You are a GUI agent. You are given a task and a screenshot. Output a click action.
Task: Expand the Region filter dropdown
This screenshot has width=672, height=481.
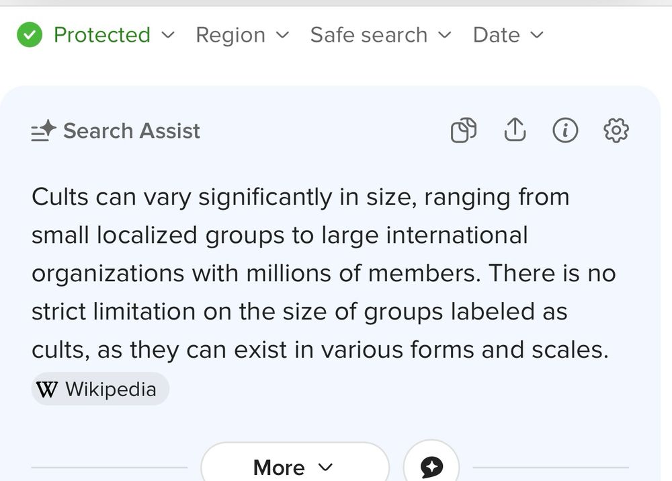[x=242, y=35]
